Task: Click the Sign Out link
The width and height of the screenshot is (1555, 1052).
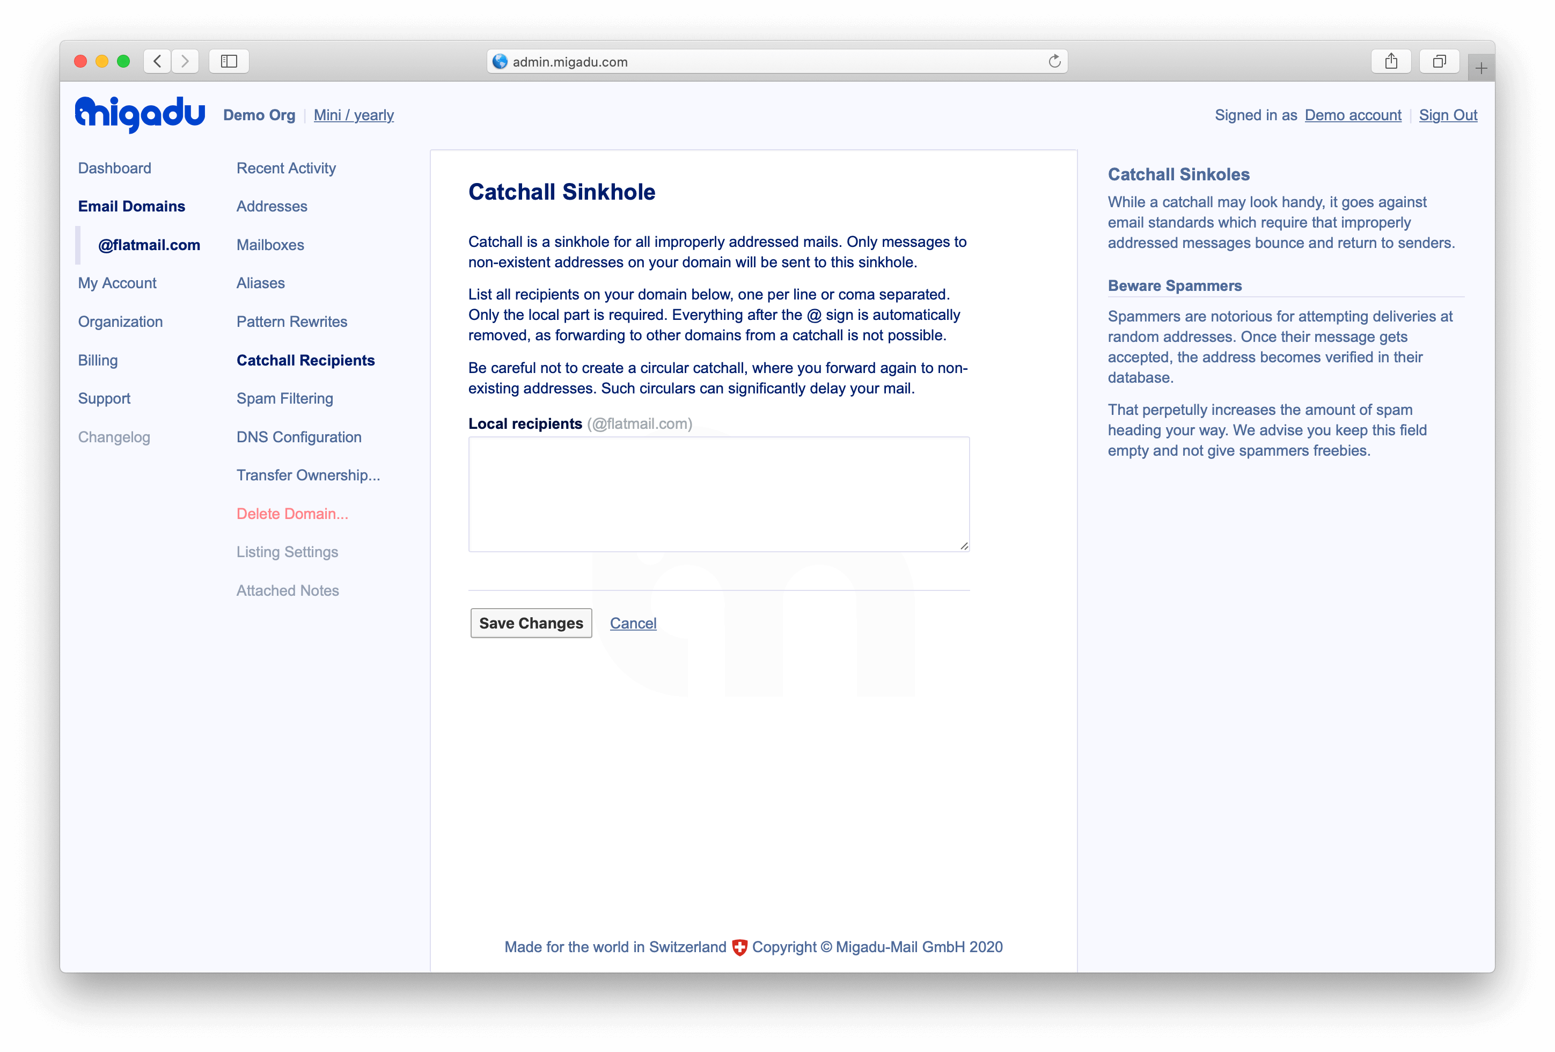Action: point(1447,114)
